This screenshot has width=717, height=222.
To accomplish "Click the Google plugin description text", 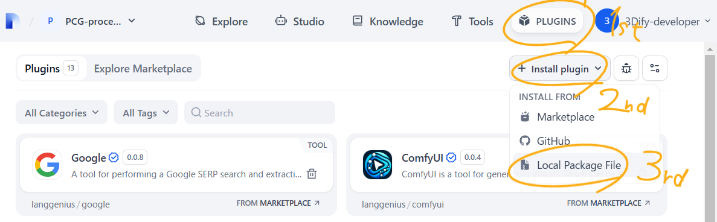I will (187, 174).
